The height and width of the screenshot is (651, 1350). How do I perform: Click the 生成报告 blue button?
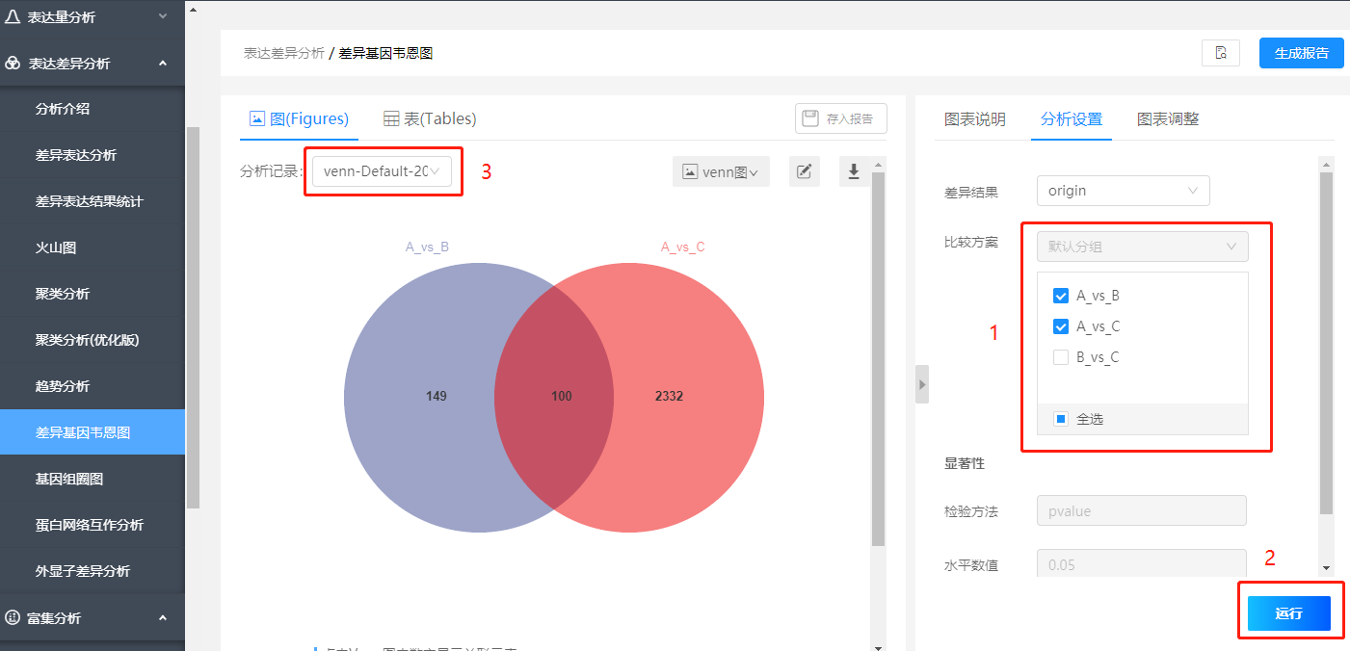[x=1300, y=53]
